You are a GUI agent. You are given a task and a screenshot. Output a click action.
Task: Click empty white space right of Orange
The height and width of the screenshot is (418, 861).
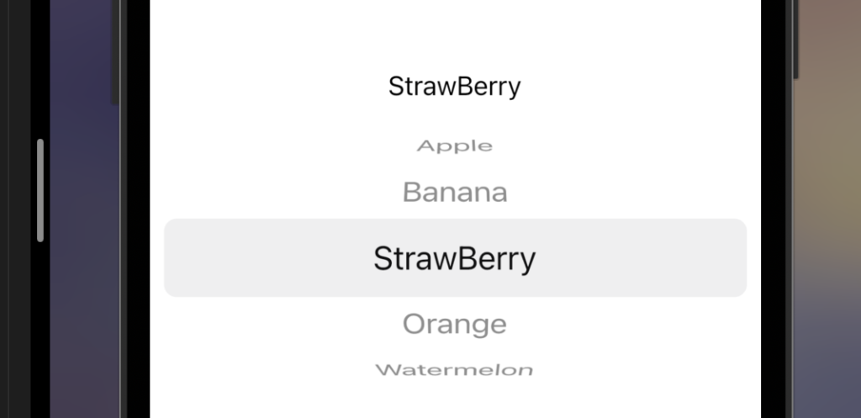(x=631, y=324)
